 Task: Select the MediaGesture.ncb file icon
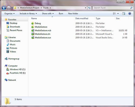coord(33,31)
